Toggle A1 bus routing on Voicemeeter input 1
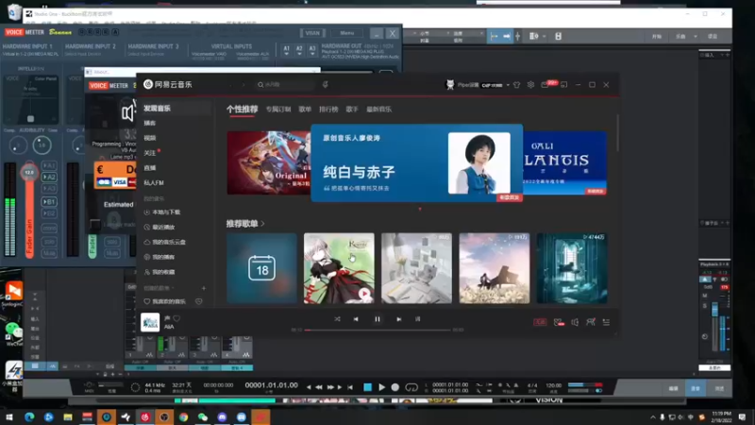755x425 pixels. pyautogui.click(x=49, y=165)
